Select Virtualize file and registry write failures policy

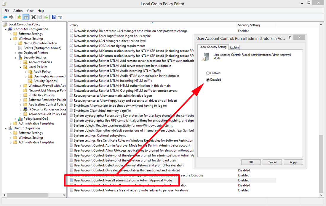[x=131, y=190]
